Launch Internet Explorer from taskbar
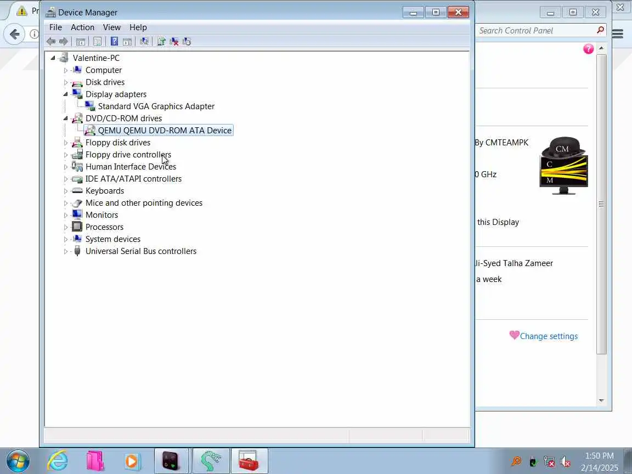 (x=58, y=461)
